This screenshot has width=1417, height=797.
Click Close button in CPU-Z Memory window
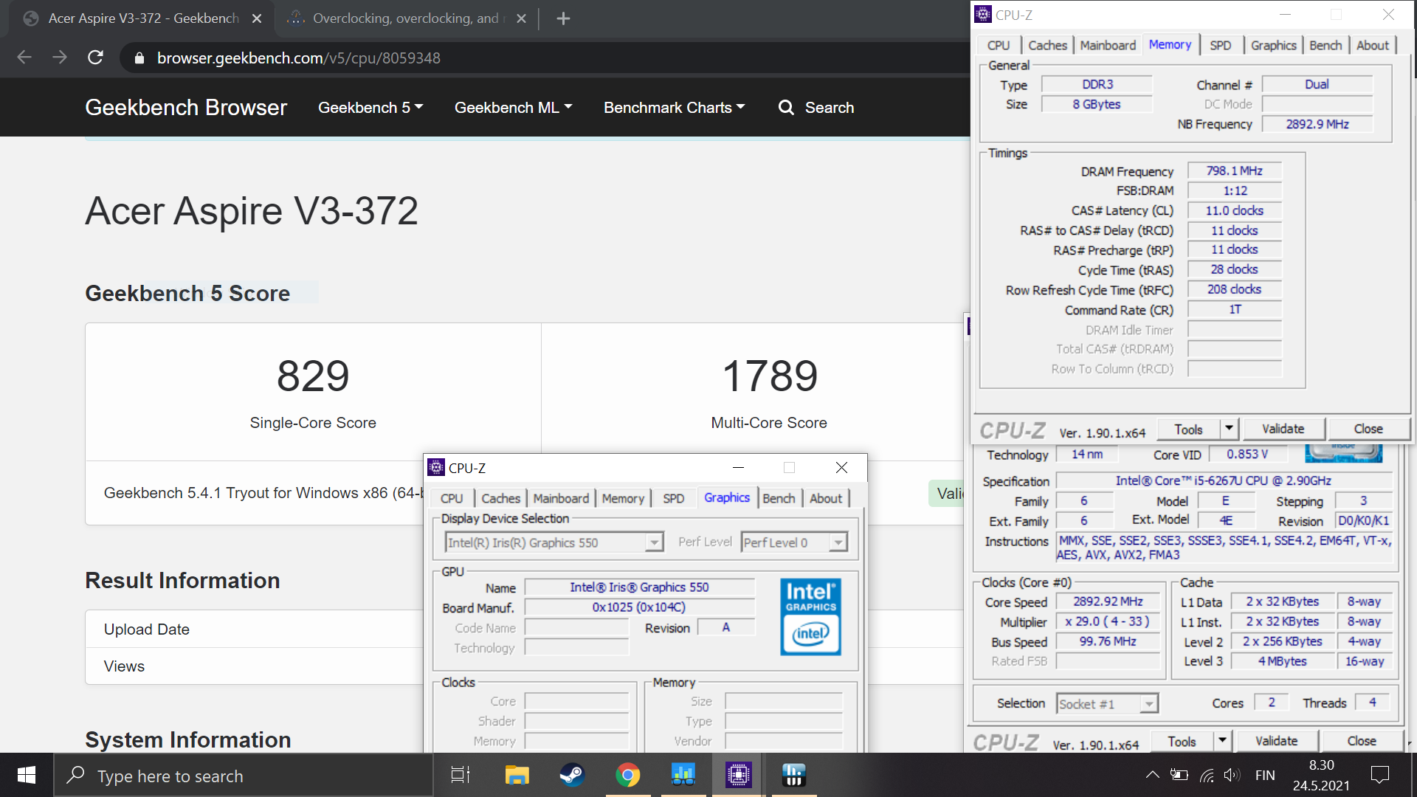pos(1368,429)
